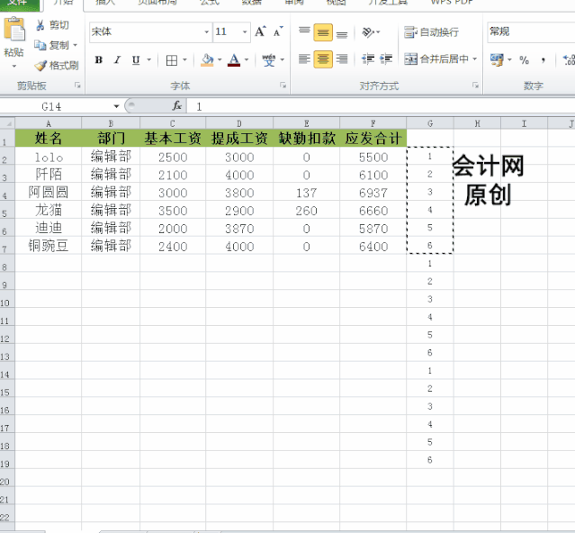
Task: Click the insert function fx button
Action: [x=177, y=106]
